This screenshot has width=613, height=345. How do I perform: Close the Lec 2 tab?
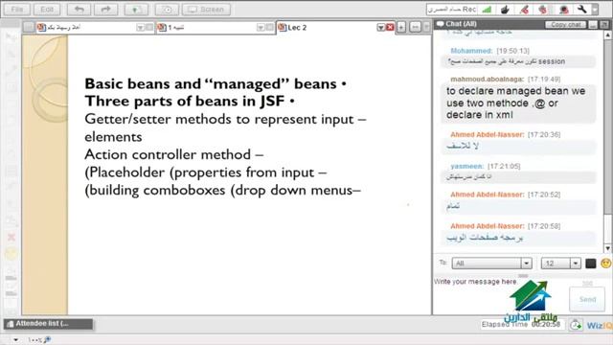[390, 28]
